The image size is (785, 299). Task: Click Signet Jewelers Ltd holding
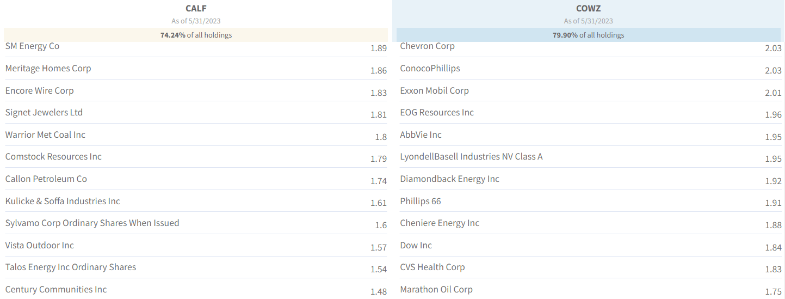tap(44, 113)
